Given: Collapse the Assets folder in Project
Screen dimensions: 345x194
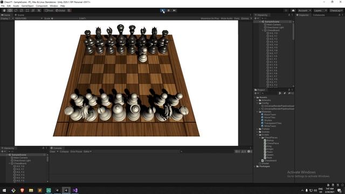Looking at the screenshot, I should pyautogui.click(x=255, y=97).
